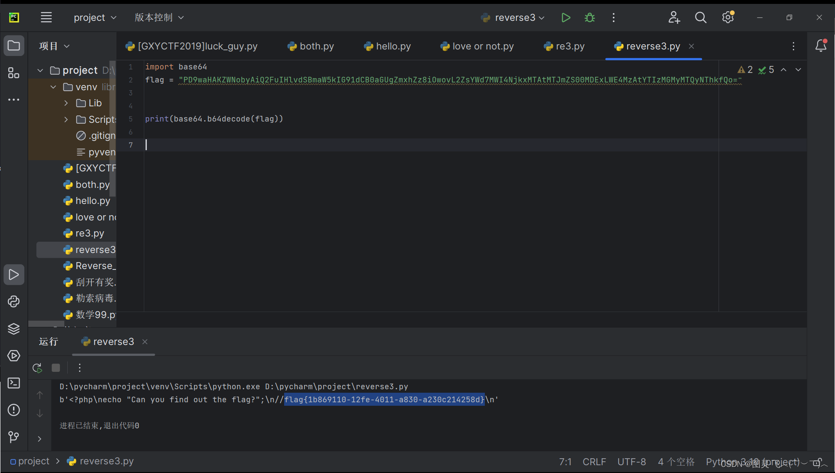Open Python Packages tool window
Viewport: 835px width, 473px height.
click(x=14, y=302)
